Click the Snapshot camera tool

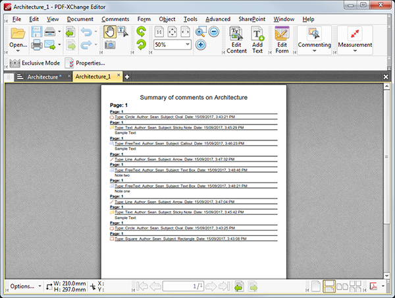click(x=110, y=45)
